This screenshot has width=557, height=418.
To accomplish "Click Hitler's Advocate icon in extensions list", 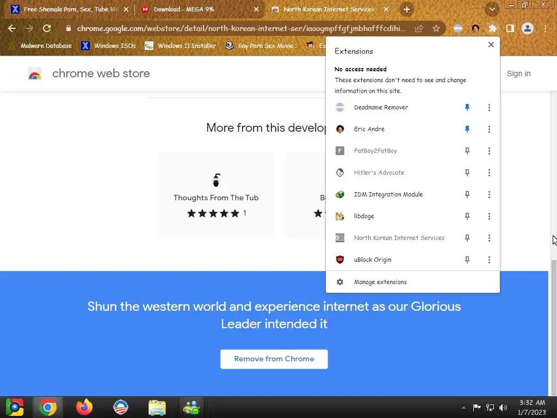I will tap(340, 173).
